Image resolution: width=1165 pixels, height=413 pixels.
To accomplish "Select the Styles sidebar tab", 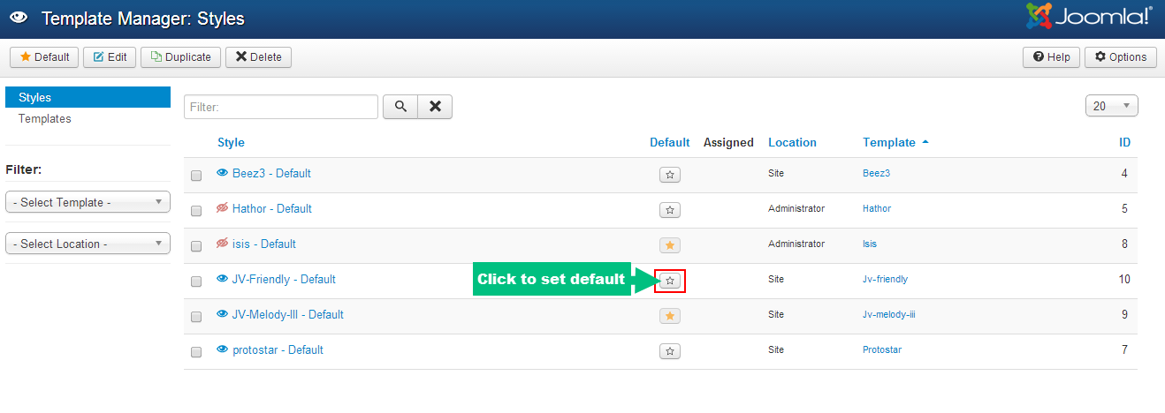I will pos(88,97).
